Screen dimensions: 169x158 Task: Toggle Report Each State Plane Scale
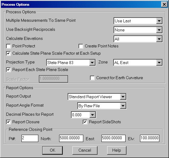click(x=8, y=70)
